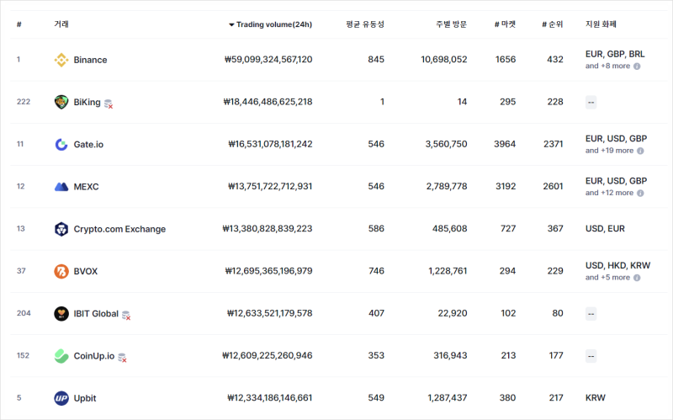
Task: Open the Upbit exchange link
Action: click(x=85, y=398)
